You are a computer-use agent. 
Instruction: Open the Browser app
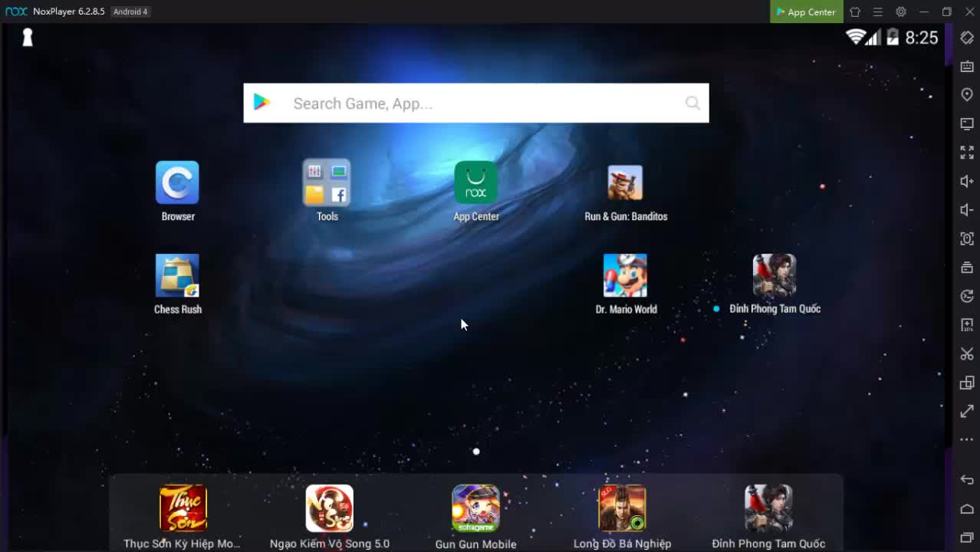click(177, 182)
